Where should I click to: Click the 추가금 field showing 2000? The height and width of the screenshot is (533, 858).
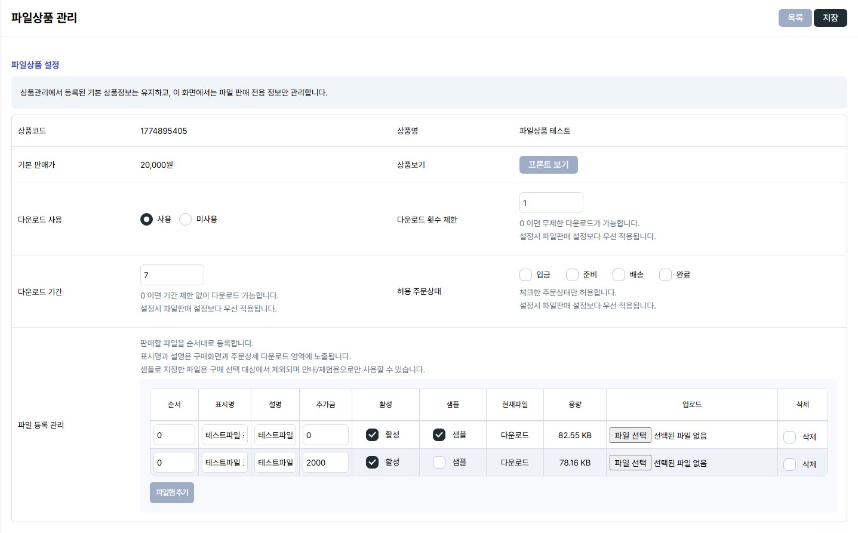point(325,463)
